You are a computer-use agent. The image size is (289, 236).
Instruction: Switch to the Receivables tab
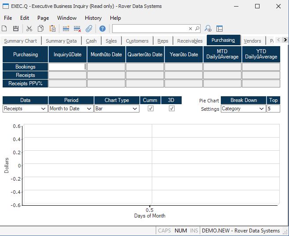point(190,41)
